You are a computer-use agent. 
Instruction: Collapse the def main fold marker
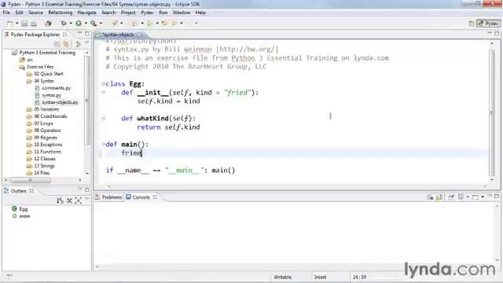(103, 145)
